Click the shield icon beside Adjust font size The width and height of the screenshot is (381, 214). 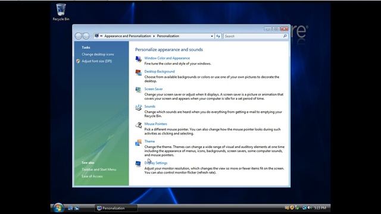coord(78,61)
